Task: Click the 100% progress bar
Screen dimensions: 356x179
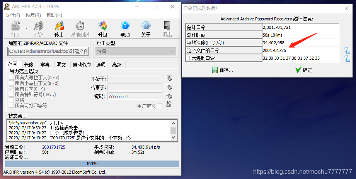Action: [x=92, y=163]
